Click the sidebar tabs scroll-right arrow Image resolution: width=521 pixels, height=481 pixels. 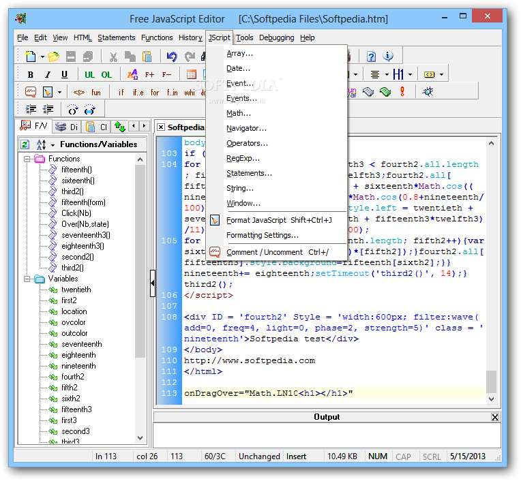144,126
